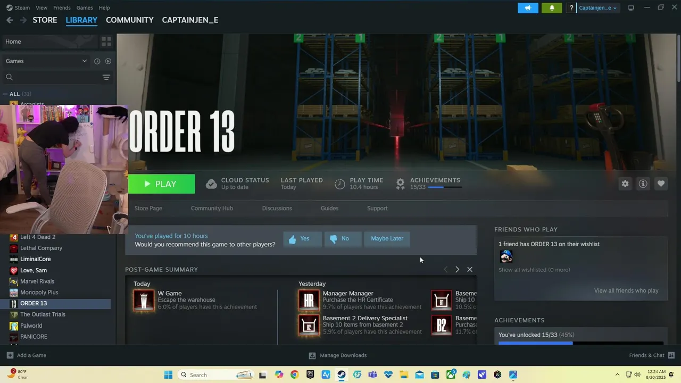Add ORDER 13 to favorites heart icon

tap(661, 184)
